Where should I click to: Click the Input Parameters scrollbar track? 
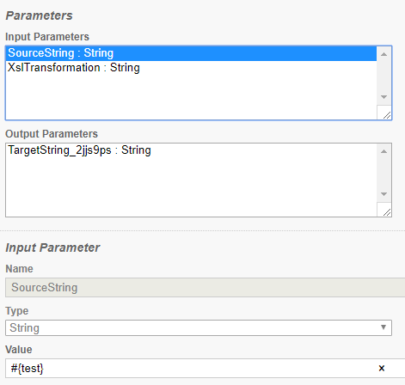pos(384,76)
